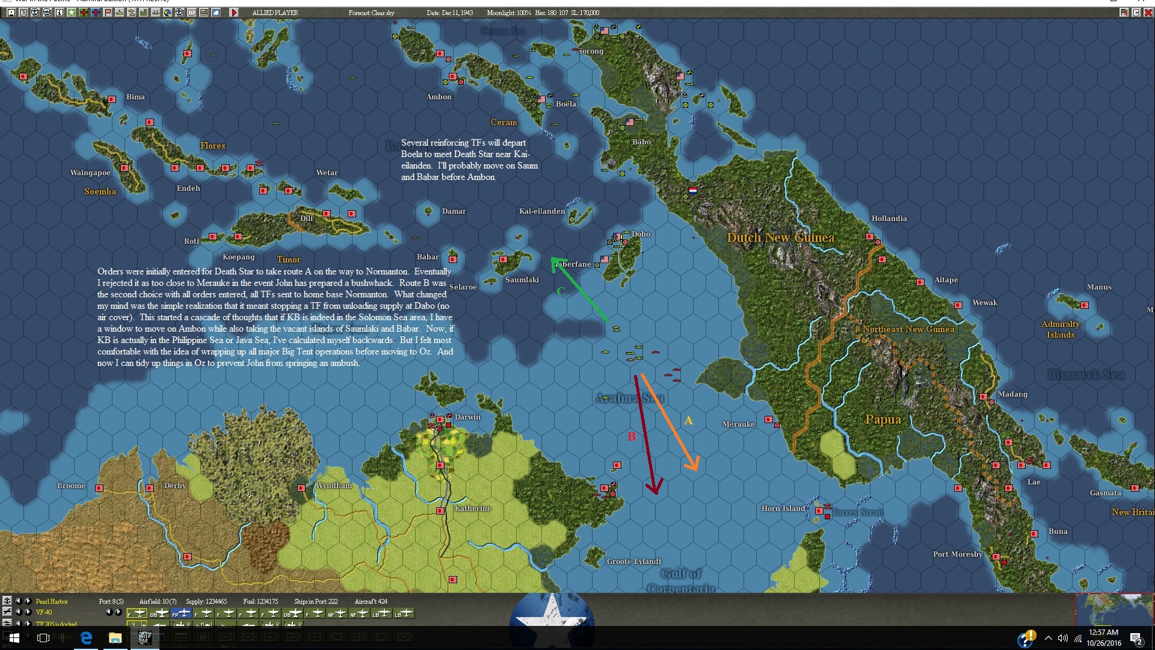The height and width of the screenshot is (650, 1155).
Task: Open Task View on the taskbar
Action: coord(43,638)
